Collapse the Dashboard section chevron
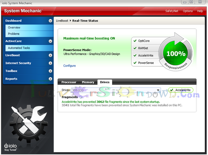Viewport: 208px width, 155px height. pos(50,21)
